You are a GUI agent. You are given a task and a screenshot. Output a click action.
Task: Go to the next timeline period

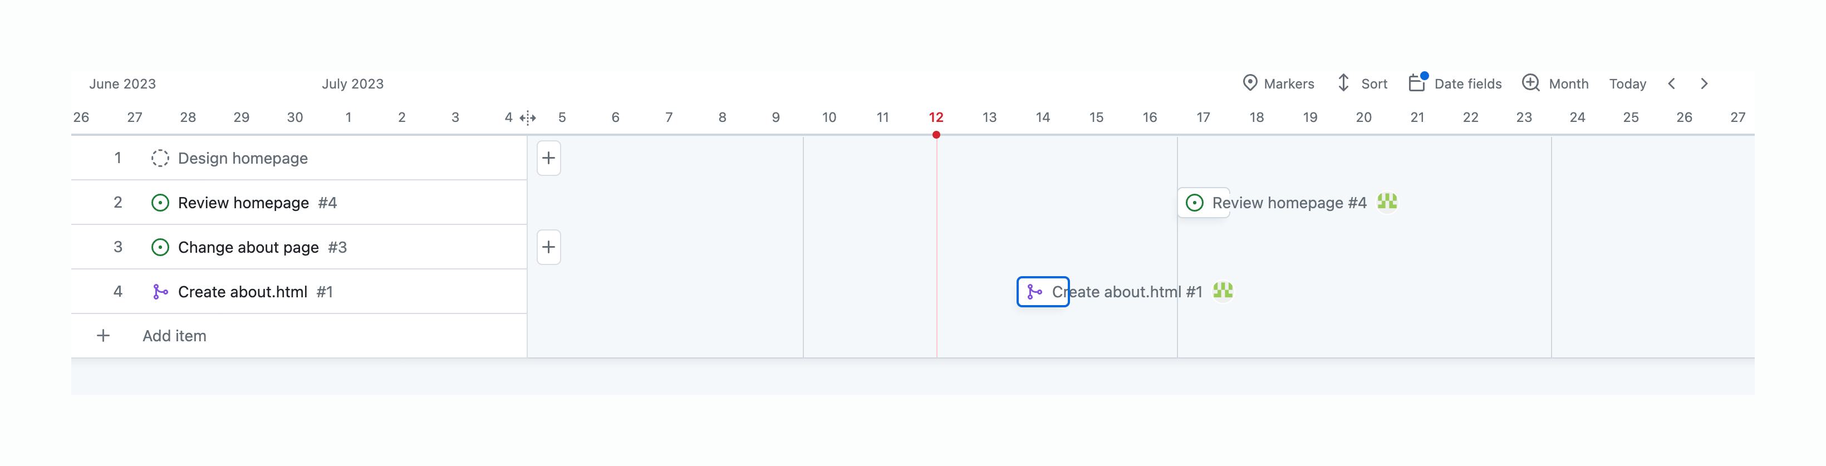click(1704, 84)
